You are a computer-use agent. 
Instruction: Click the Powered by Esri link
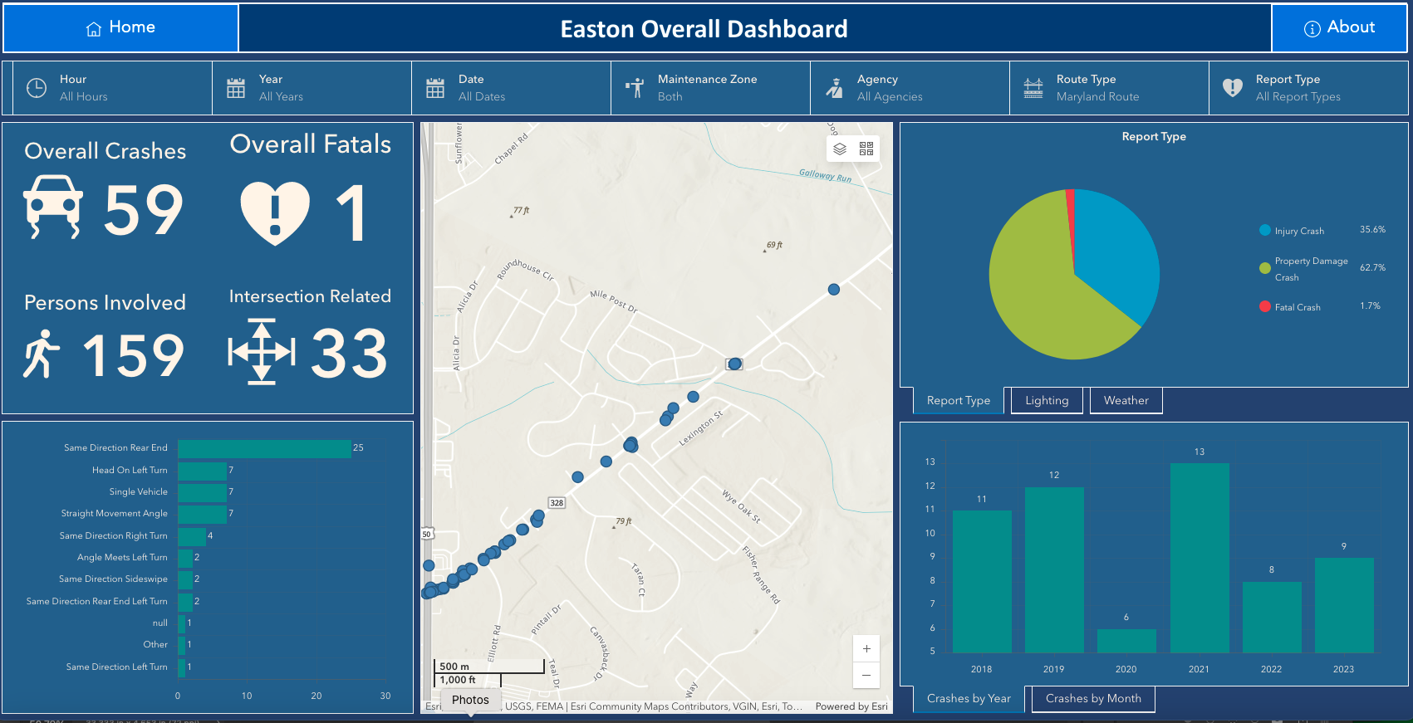pos(851,706)
